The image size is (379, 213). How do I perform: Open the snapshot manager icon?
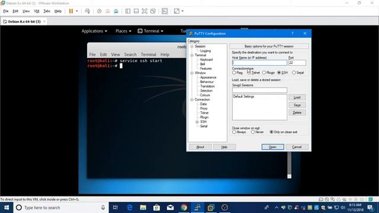(116, 11)
